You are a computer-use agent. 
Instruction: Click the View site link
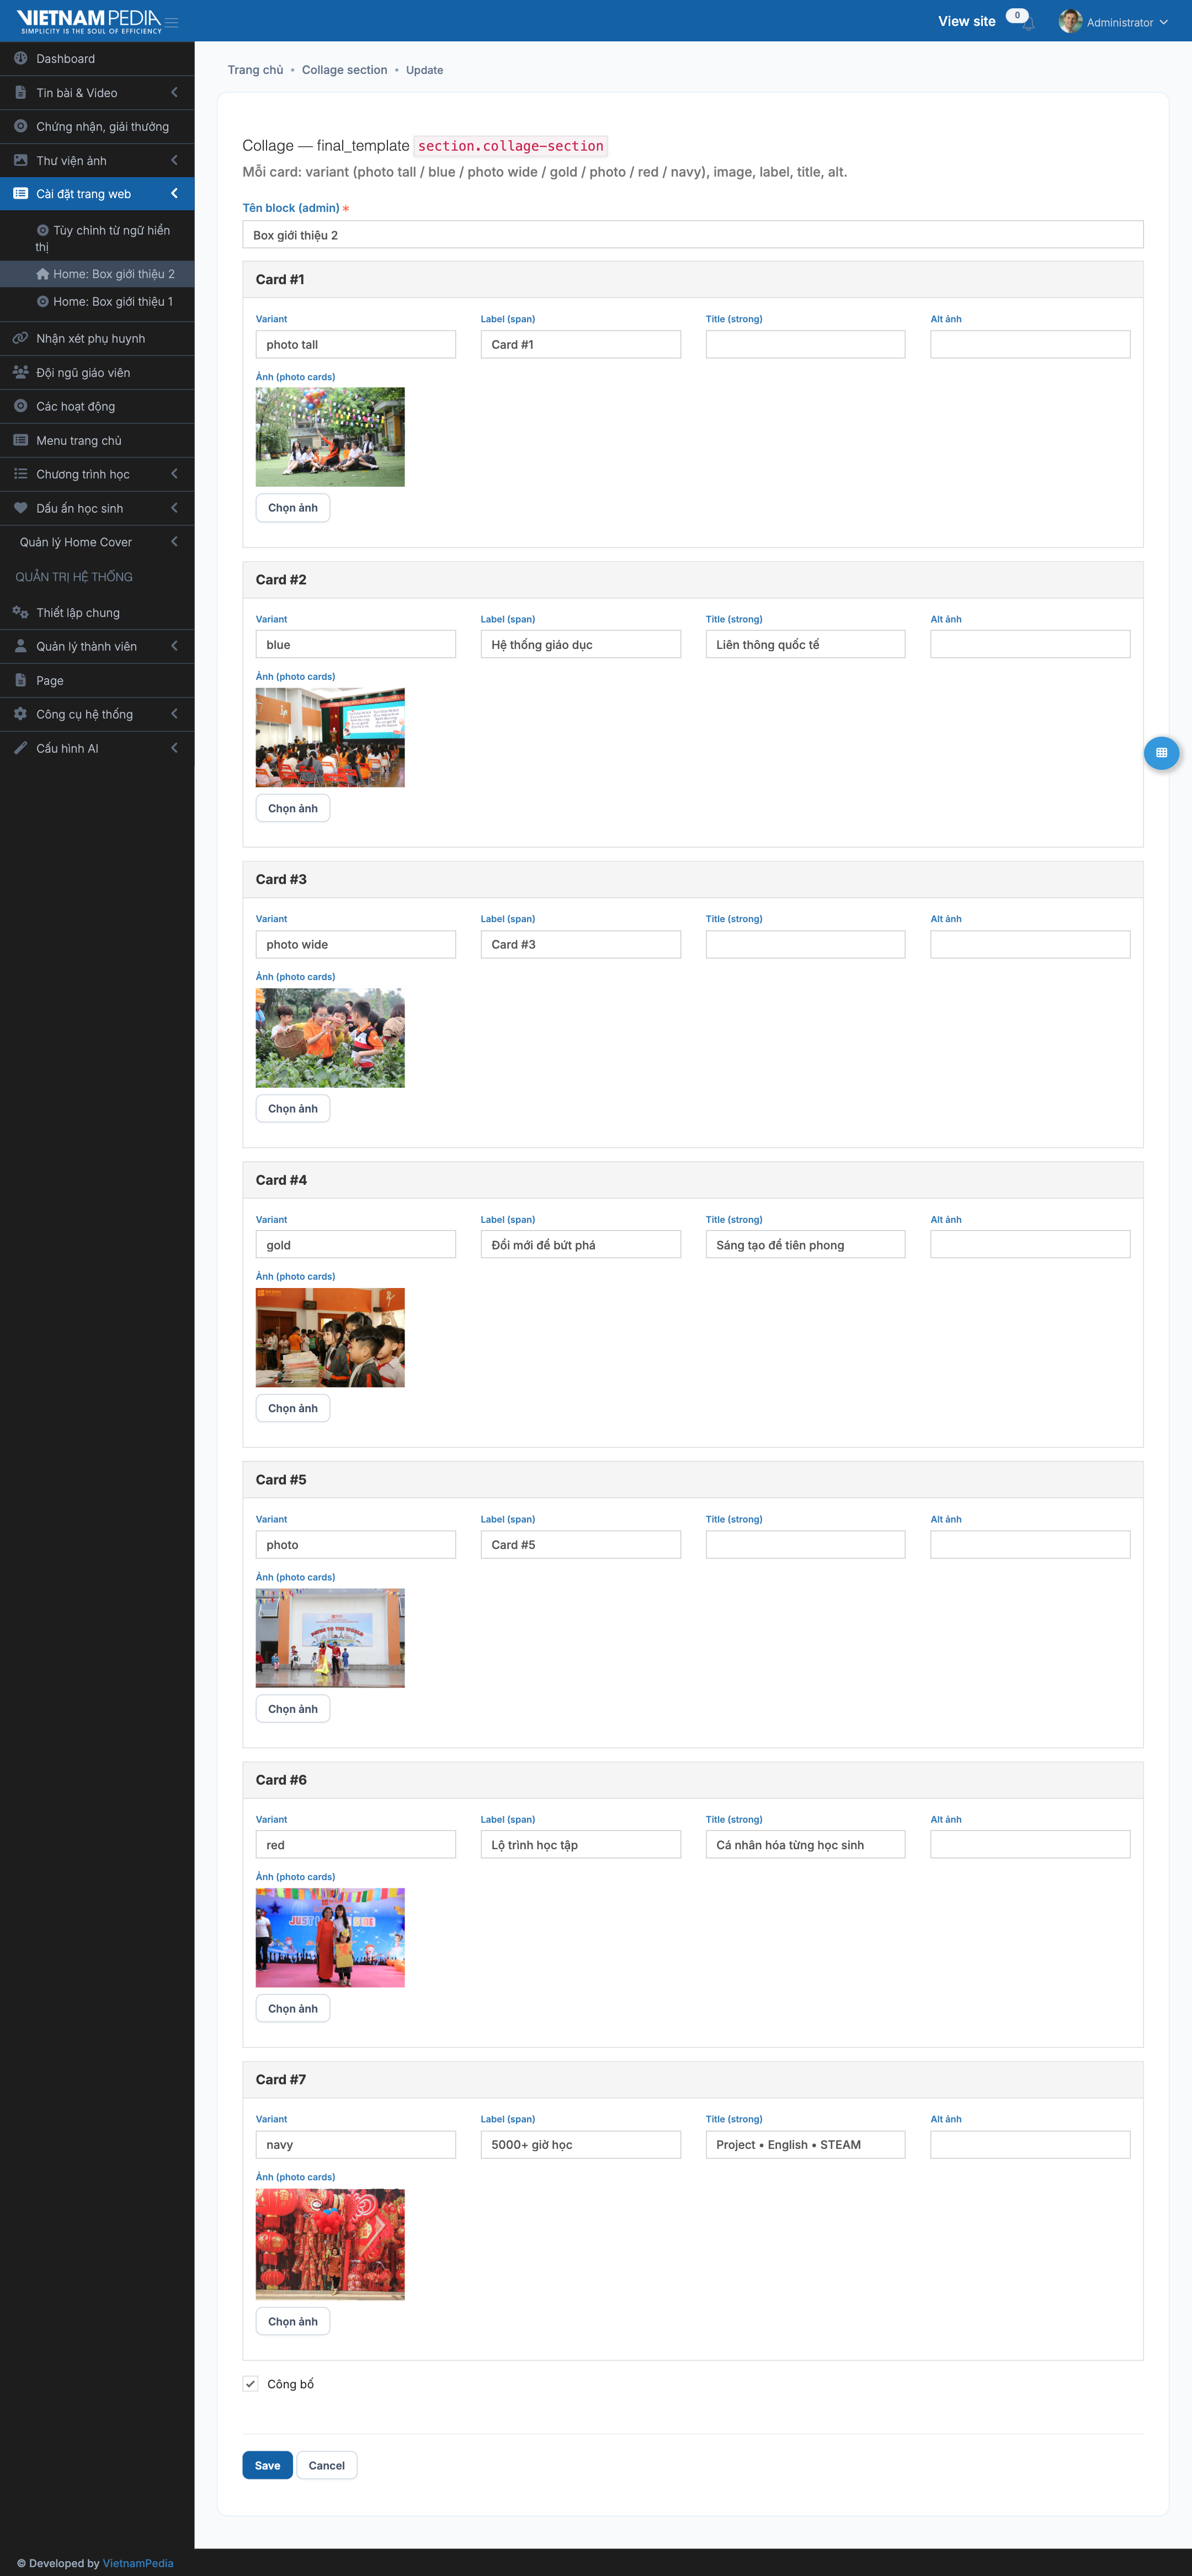[966, 21]
